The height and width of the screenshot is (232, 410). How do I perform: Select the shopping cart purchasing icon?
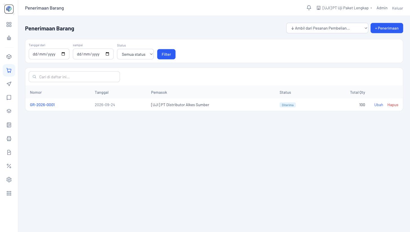click(9, 70)
